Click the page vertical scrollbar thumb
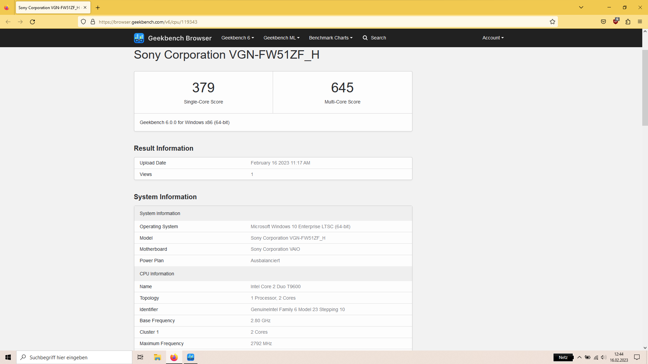Screen dimensions: 648x364 click(645, 88)
